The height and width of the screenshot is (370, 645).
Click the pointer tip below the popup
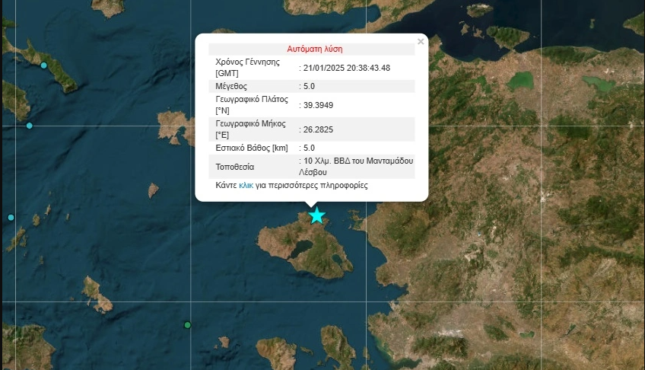312,206
